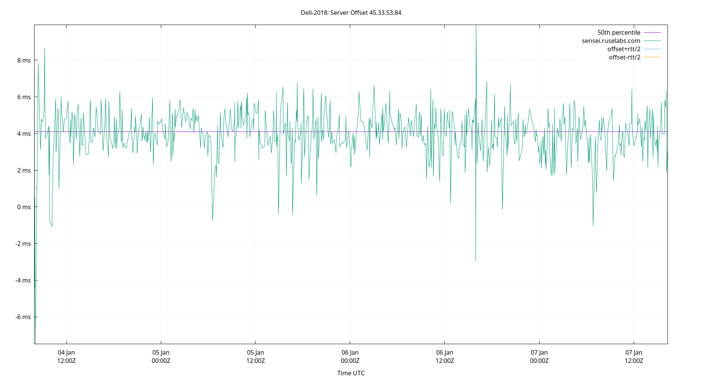Click the IP address 45.33.53.84 in title
This screenshot has width=702, height=379.
click(385, 13)
